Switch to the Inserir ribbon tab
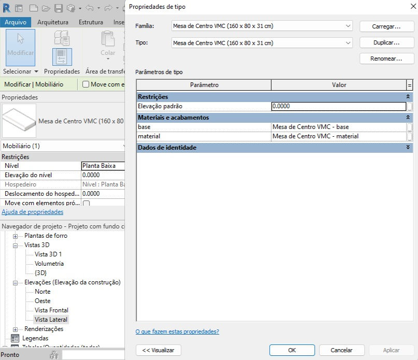418x360 pixels. (x=119, y=22)
